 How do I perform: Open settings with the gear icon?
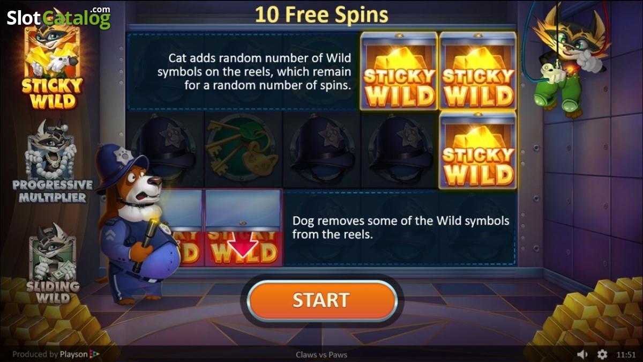point(602,354)
